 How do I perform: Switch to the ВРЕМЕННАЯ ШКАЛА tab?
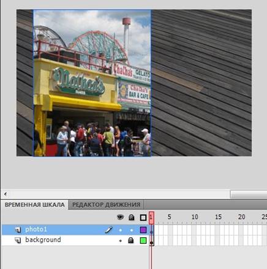pyautogui.click(x=34, y=205)
